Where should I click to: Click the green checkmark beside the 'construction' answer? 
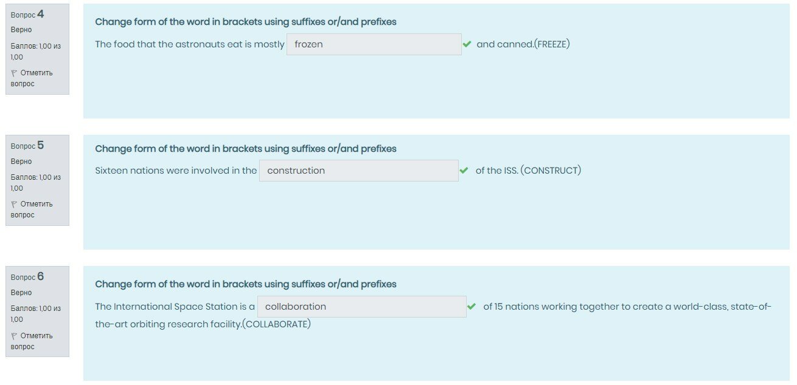(x=464, y=171)
